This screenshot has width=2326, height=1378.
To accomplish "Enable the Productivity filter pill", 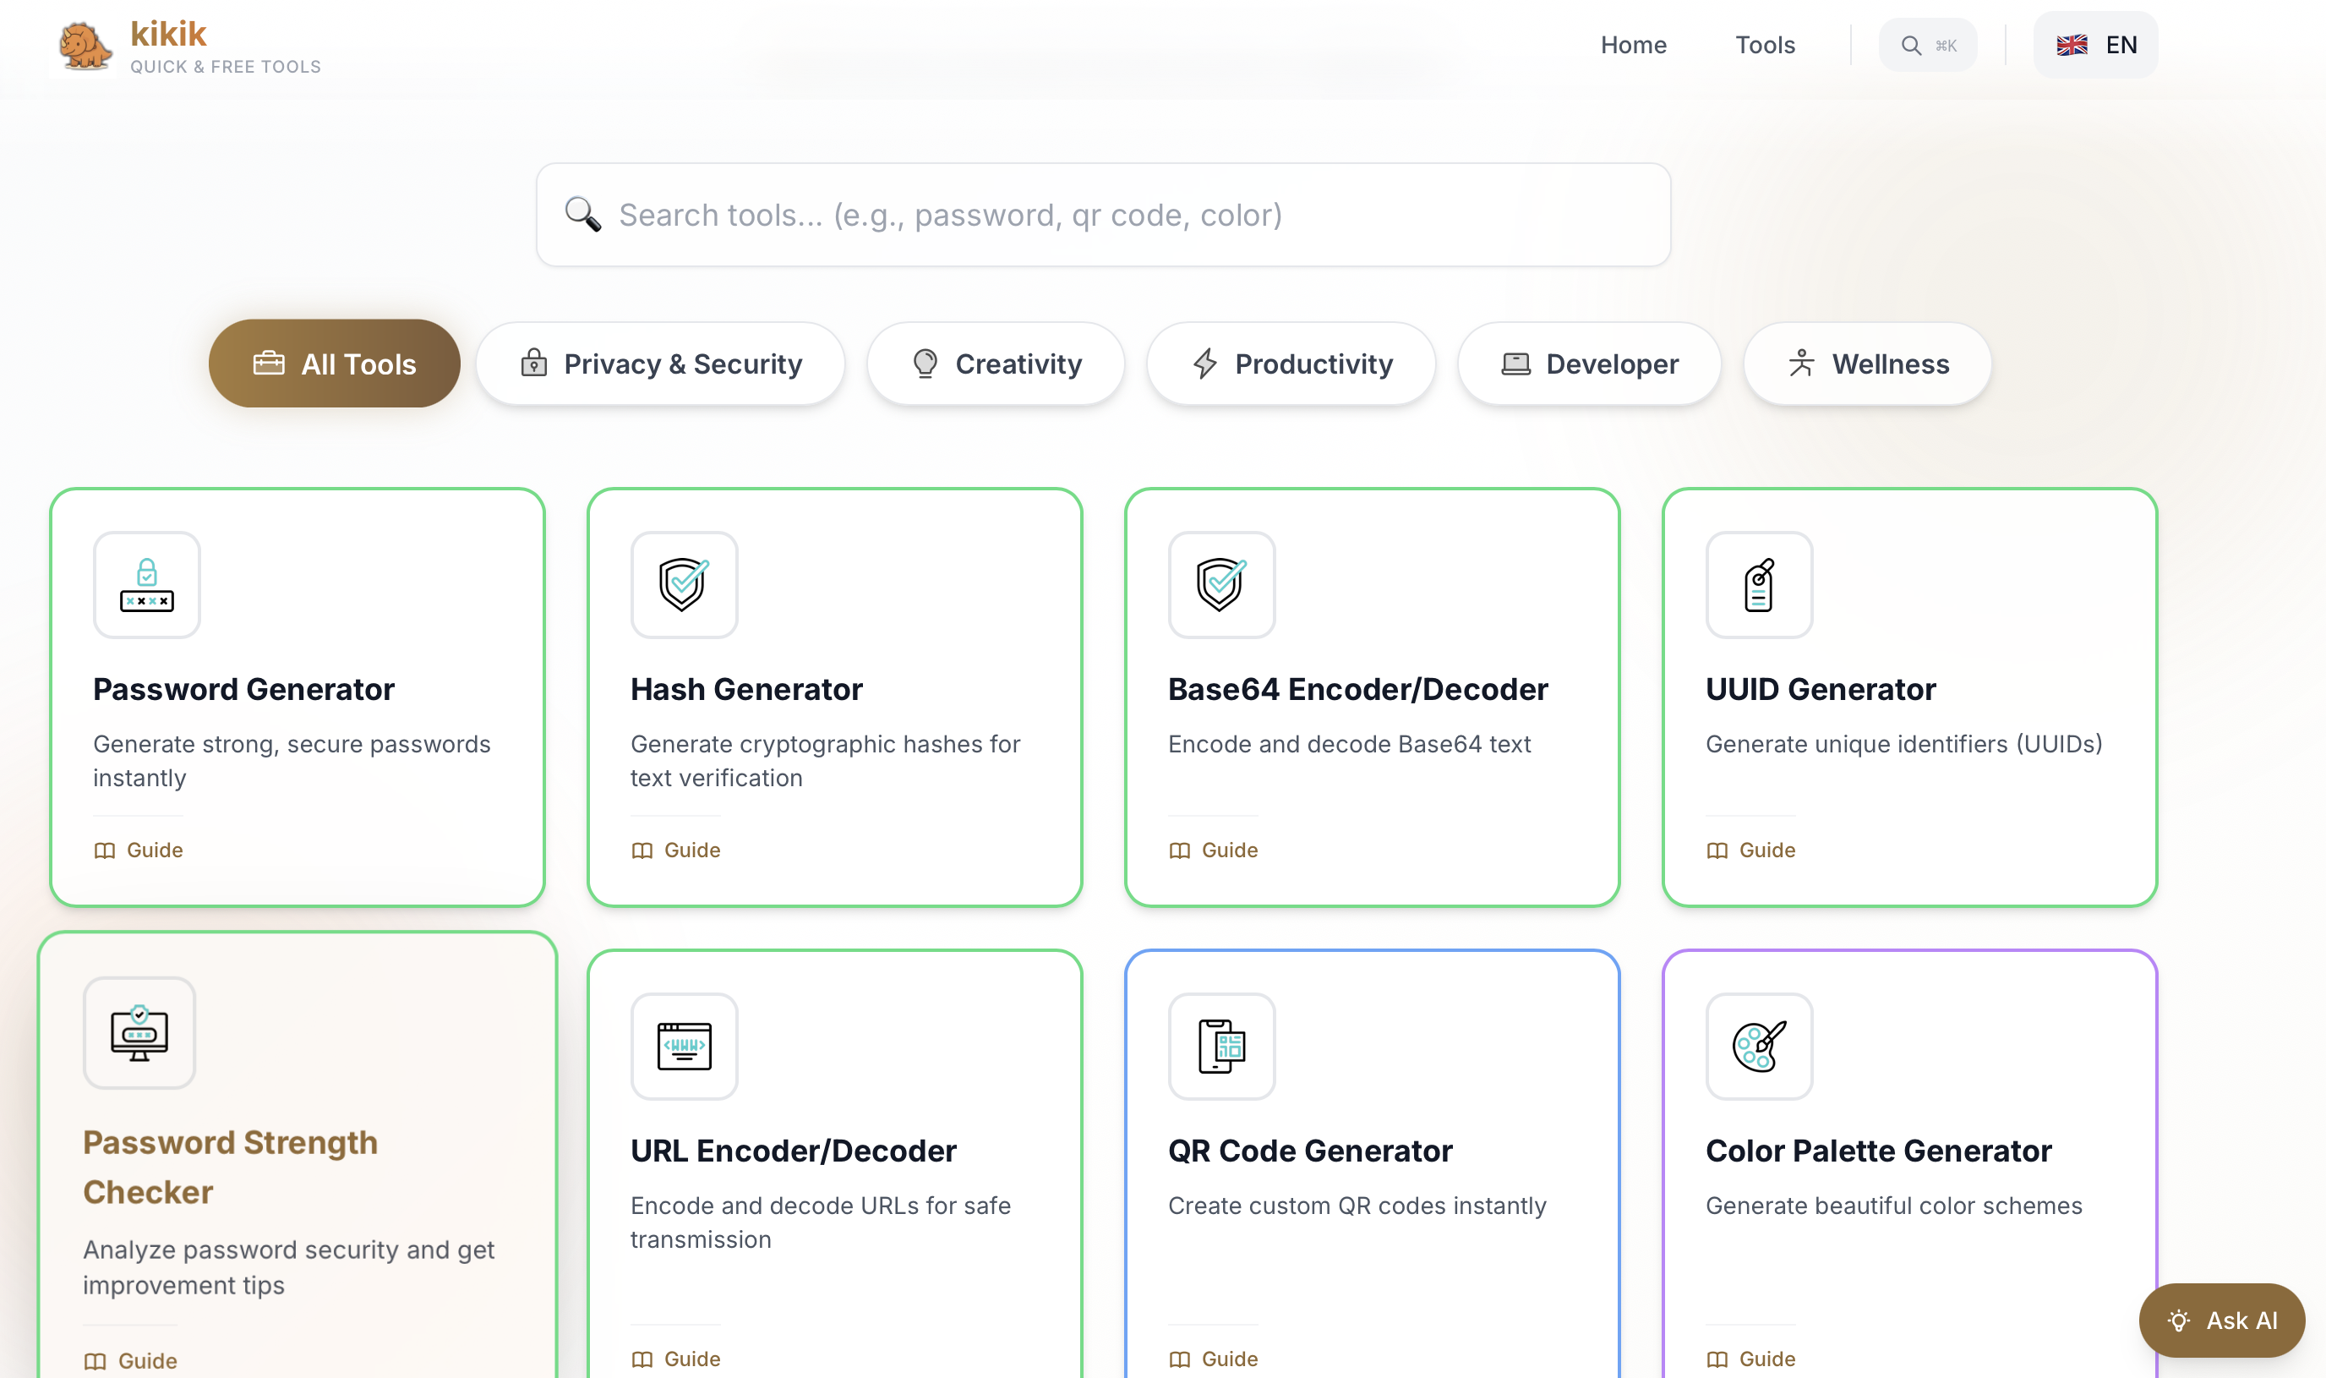I will (1290, 363).
